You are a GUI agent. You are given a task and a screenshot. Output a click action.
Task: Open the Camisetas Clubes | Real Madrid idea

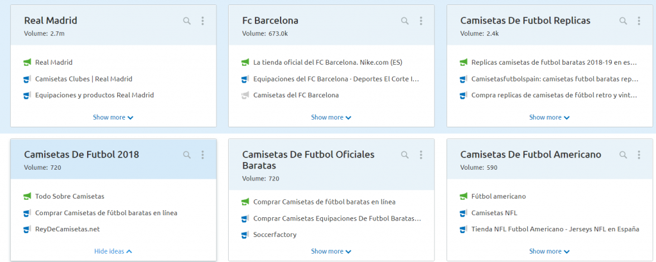pyautogui.click(x=83, y=79)
